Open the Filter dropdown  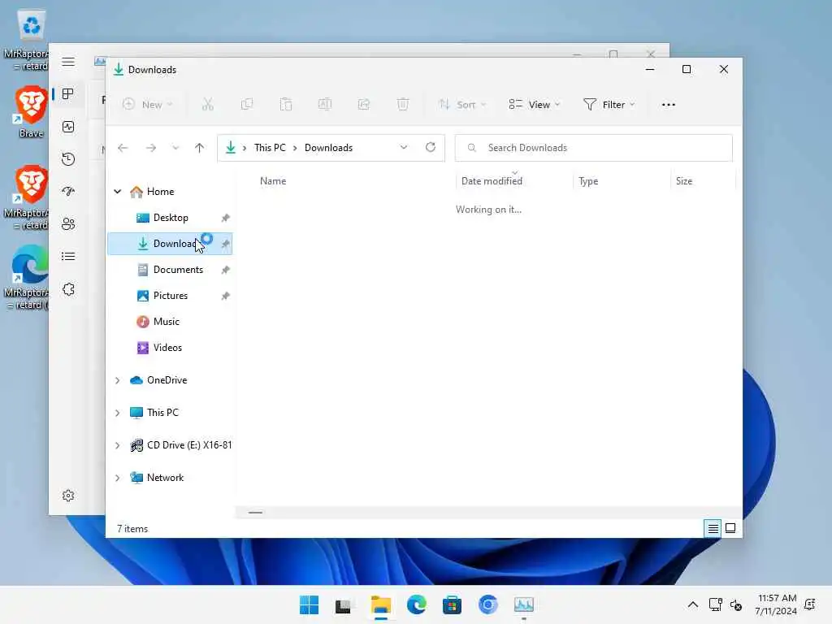pos(609,105)
